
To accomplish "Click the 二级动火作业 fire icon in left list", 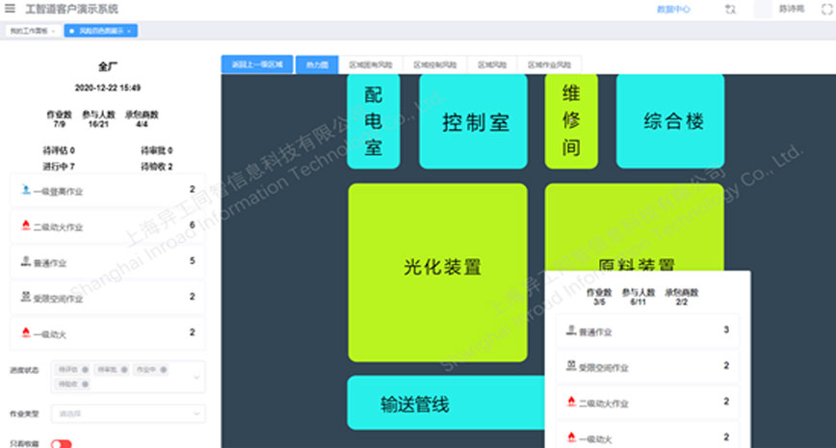I will pos(25,225).
